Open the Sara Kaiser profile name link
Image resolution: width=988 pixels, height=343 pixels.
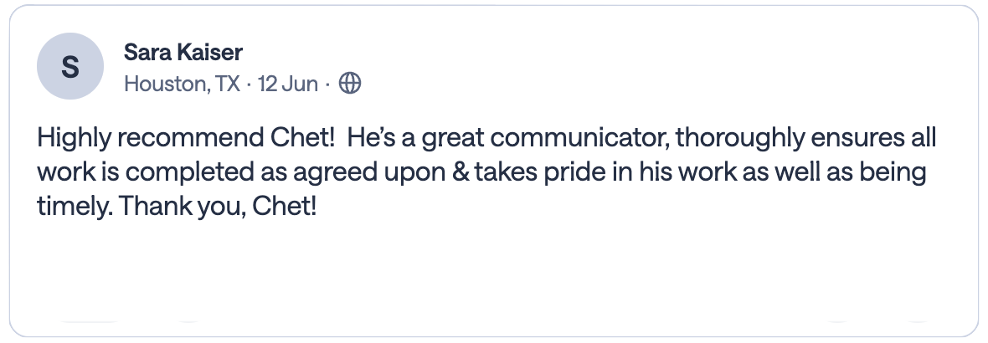pyautogui.click(x=183, y=52)
